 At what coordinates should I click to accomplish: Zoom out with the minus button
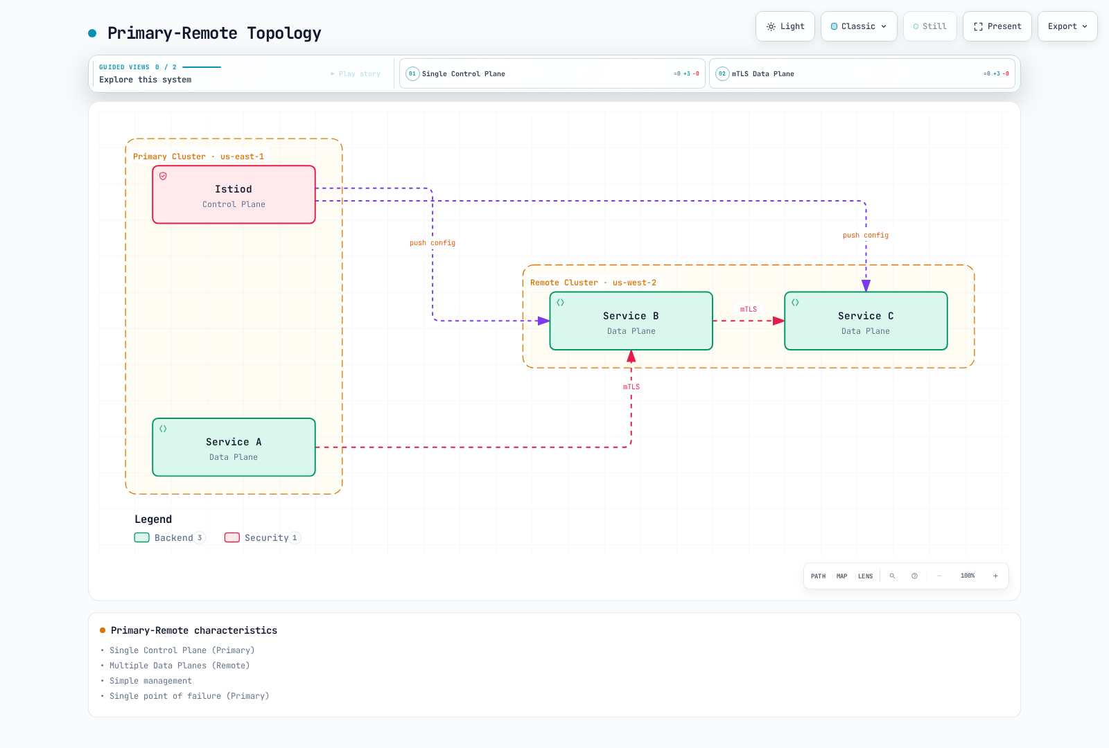940,576
